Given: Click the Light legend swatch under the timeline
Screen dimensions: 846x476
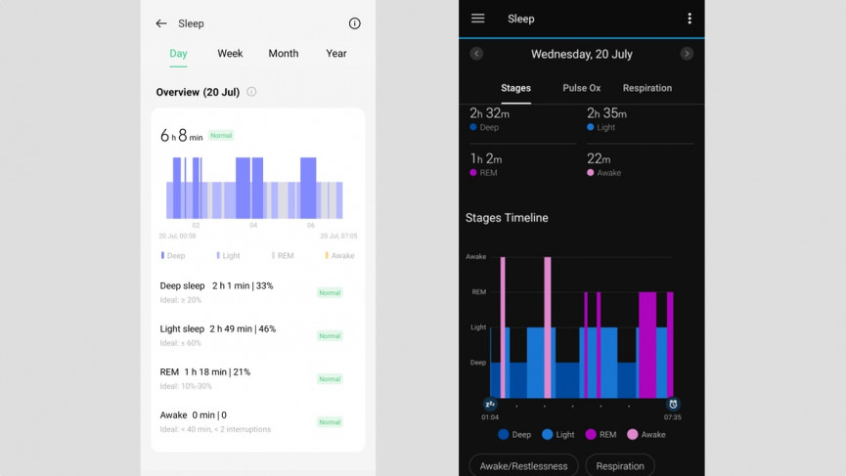Looking at the screenshot, I should click(x=547, y=435).
